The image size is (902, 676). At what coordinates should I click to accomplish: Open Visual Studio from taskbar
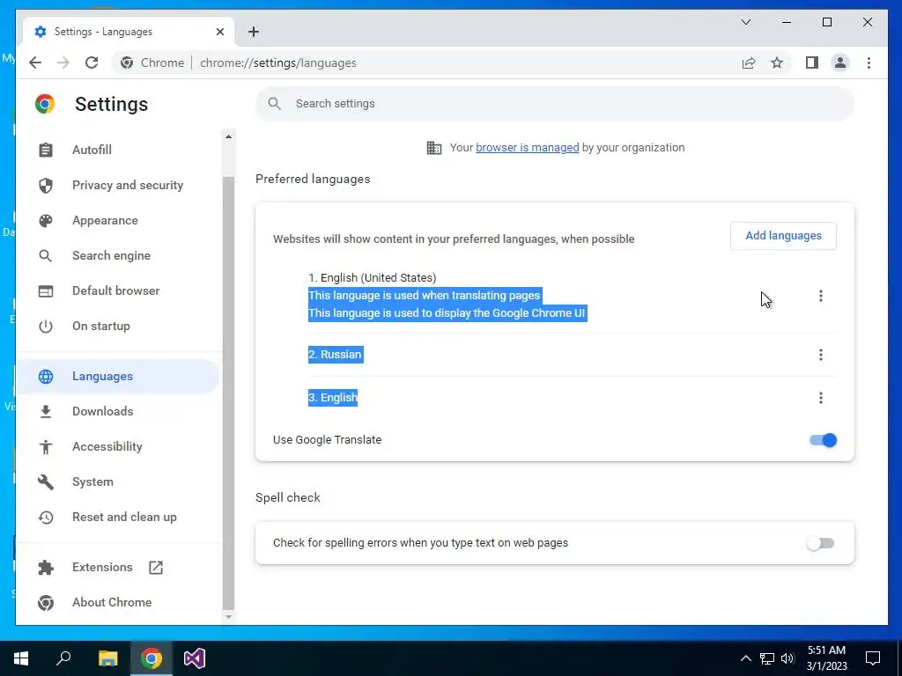[195, 658]
